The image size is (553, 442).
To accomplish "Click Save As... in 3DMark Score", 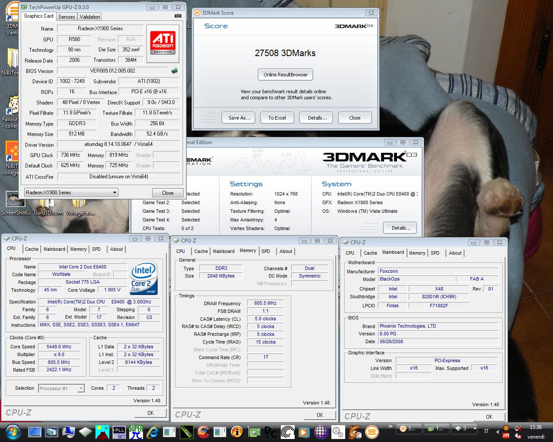I will [239, 118].
